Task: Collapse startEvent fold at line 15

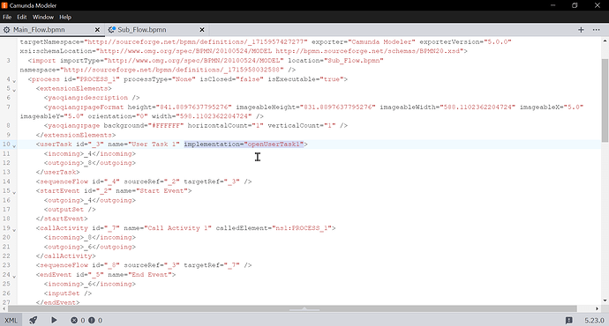Action: (14, 193)
